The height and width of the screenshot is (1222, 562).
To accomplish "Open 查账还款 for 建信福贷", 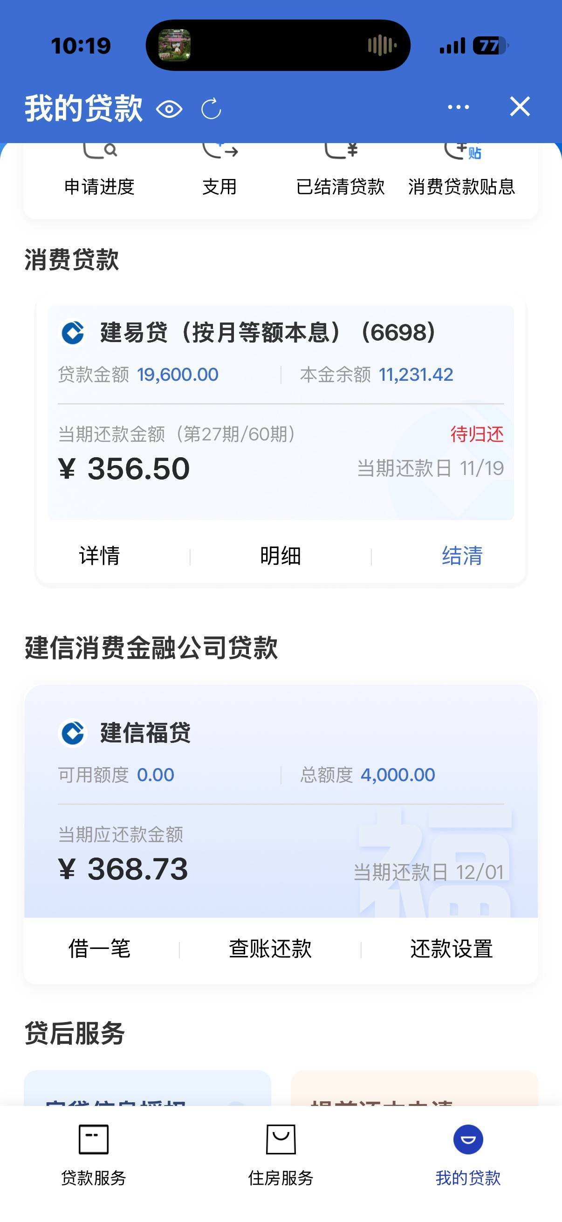I will [x=270, y=949].
